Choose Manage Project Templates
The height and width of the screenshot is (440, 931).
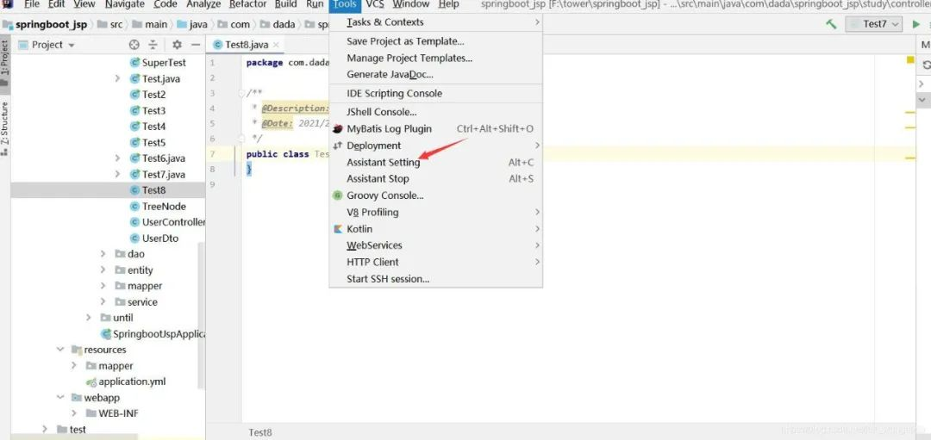tap(436, 58)
